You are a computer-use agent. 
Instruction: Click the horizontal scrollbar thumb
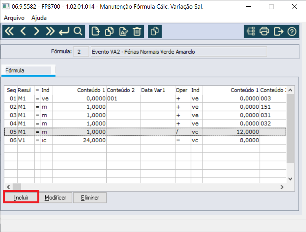click(17, 187)
